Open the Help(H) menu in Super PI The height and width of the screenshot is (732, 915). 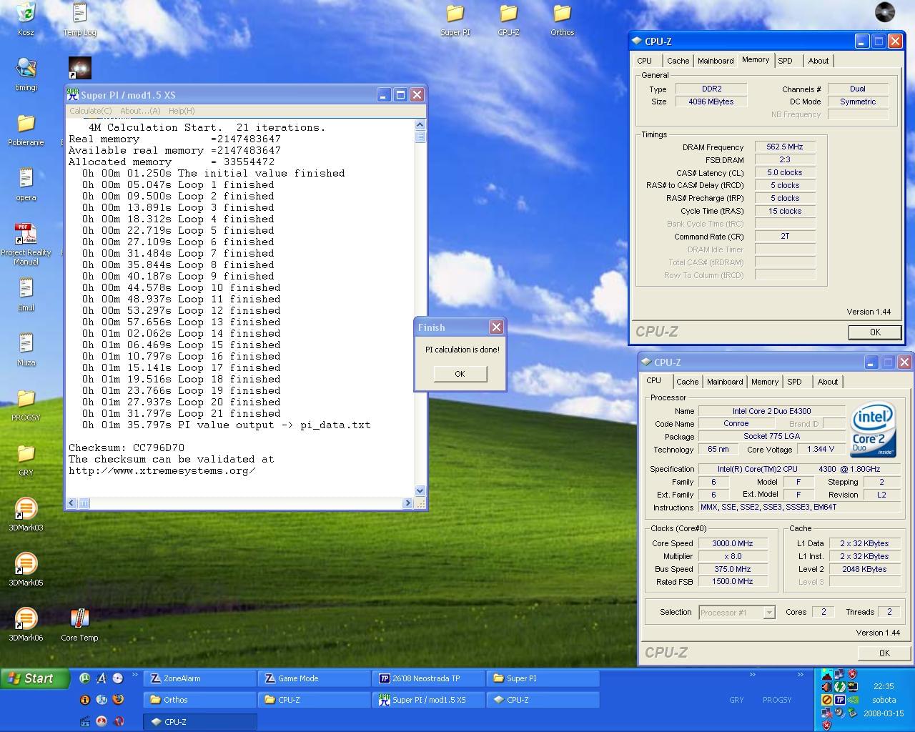pos(182,111)
